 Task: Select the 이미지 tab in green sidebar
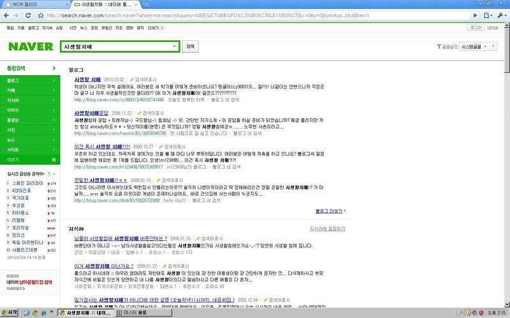tap(30, 110)
